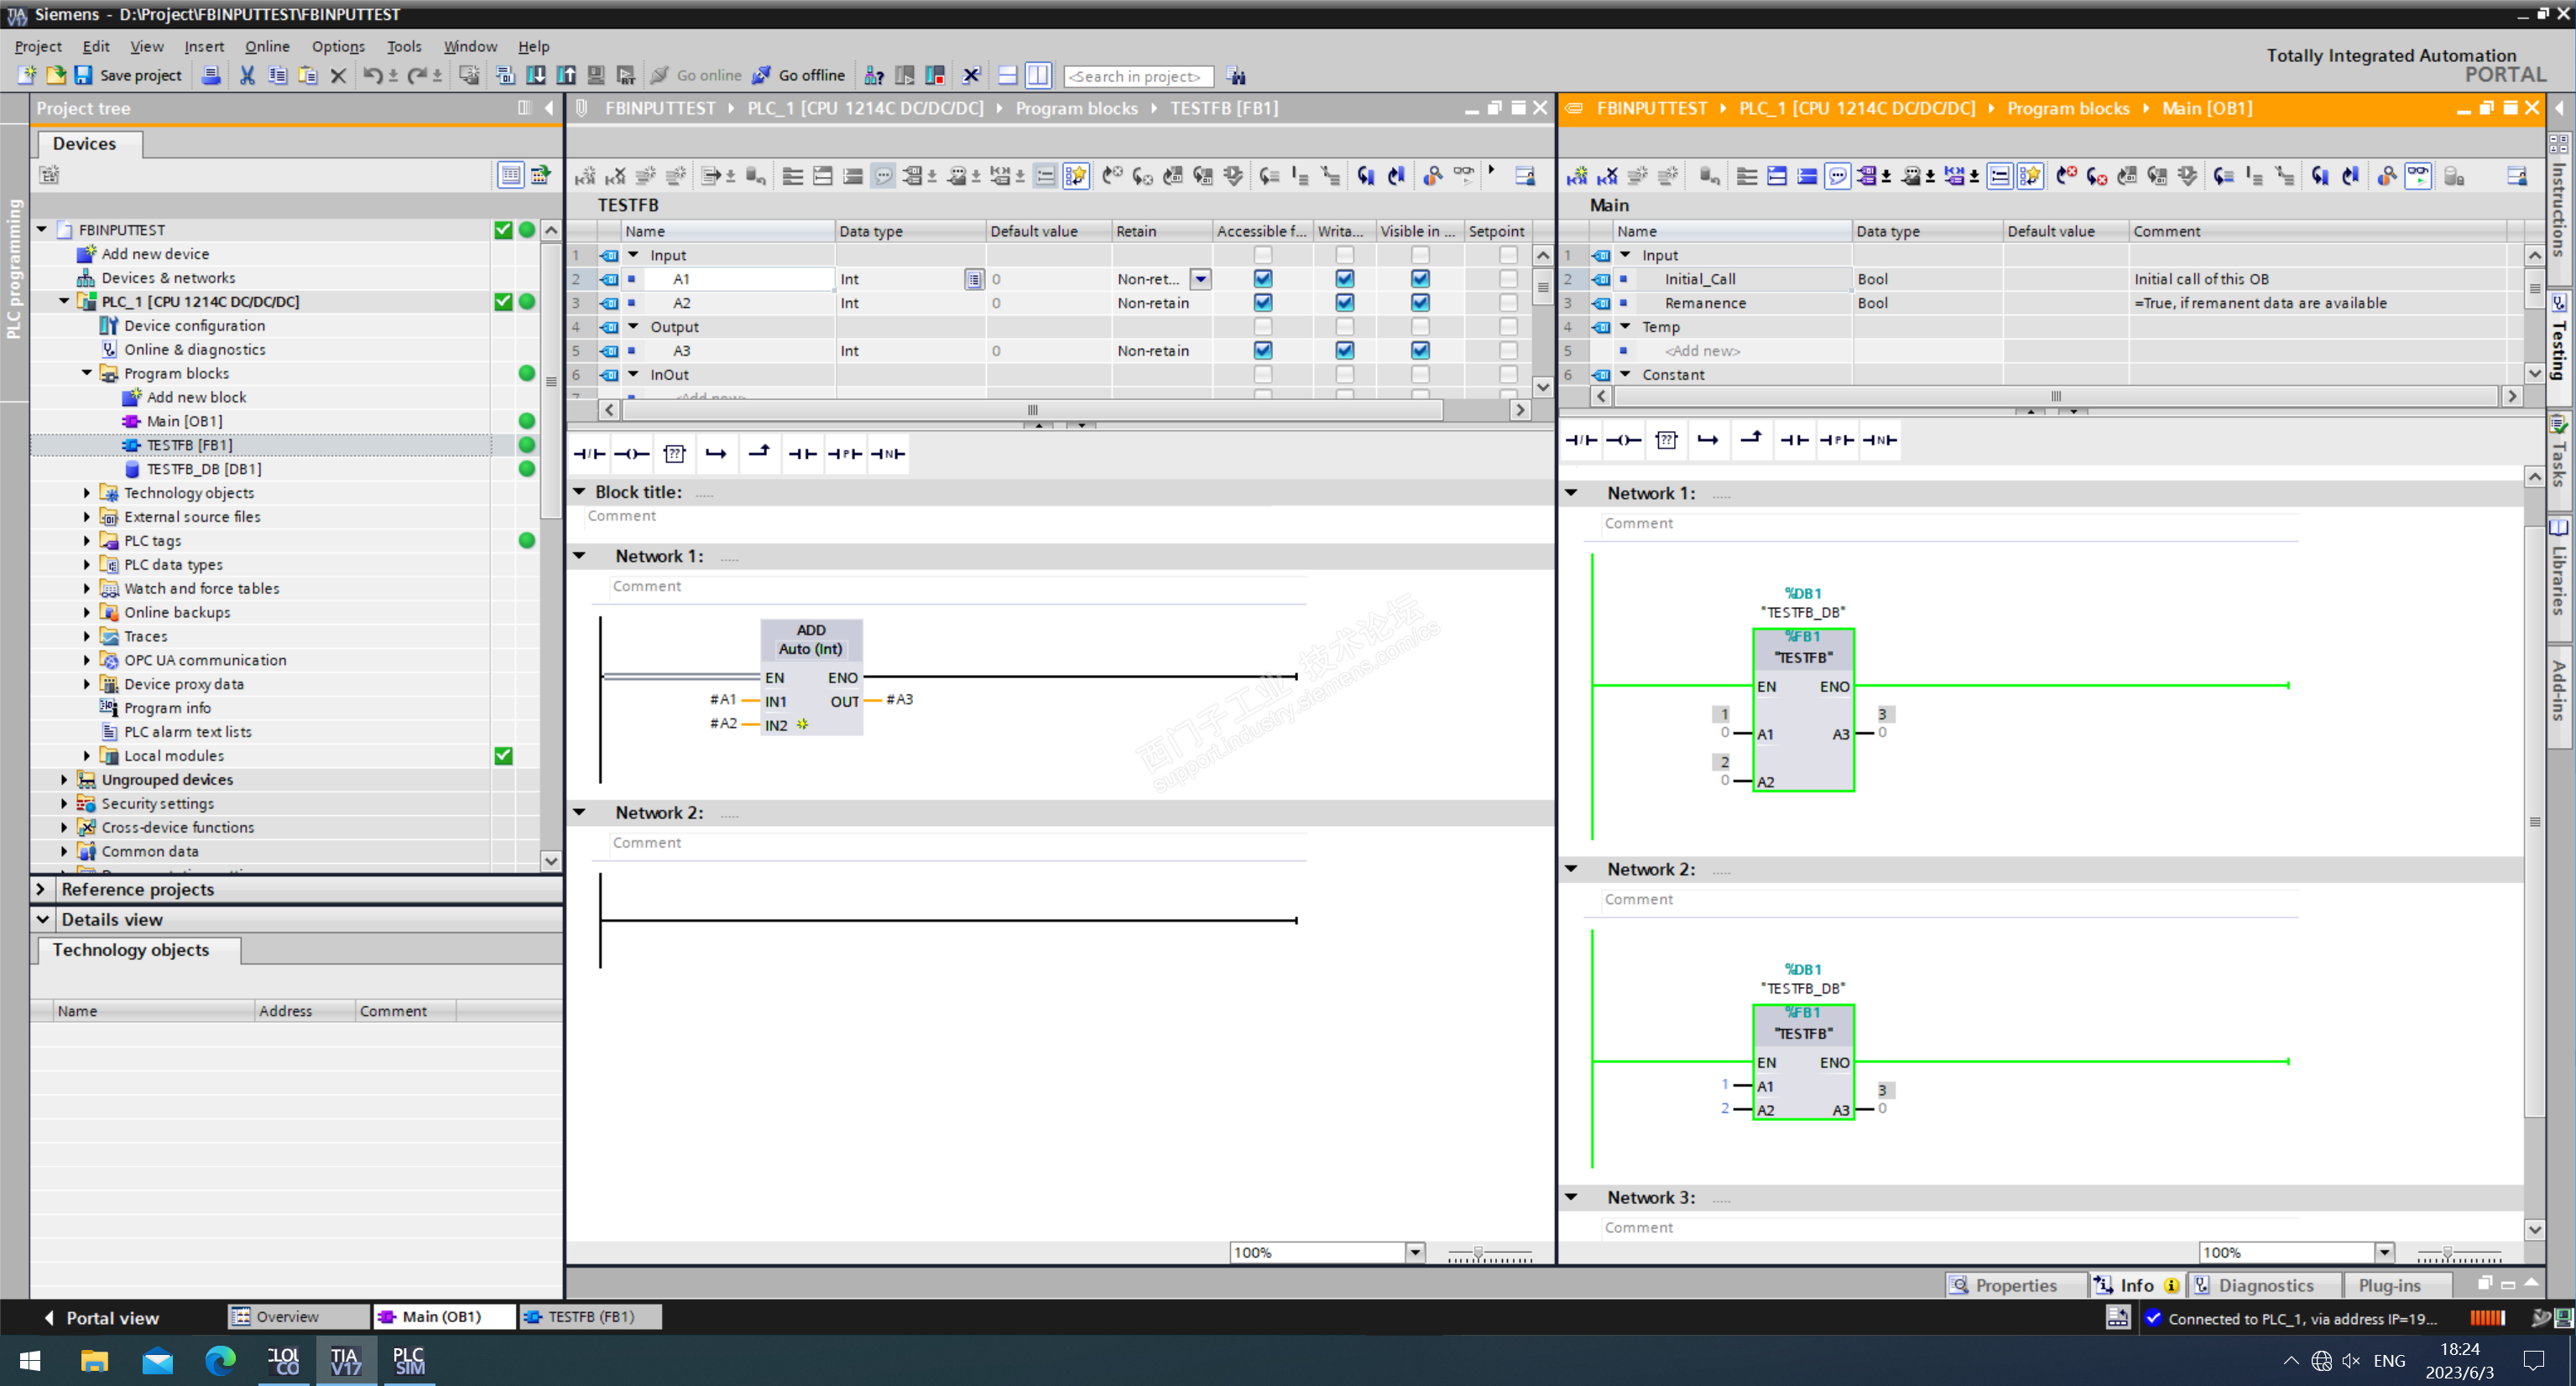Open PLCSIM from Windows taskbar
This screenshot has width=2576, height=1386.
(x=408, y=1361)
